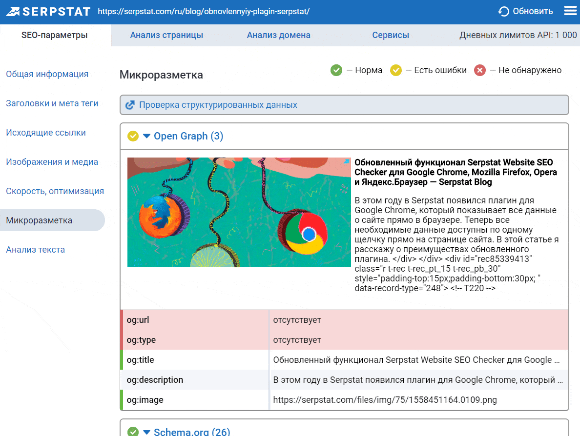
Task: Click the og:image row label
Action: pos(145,400)
